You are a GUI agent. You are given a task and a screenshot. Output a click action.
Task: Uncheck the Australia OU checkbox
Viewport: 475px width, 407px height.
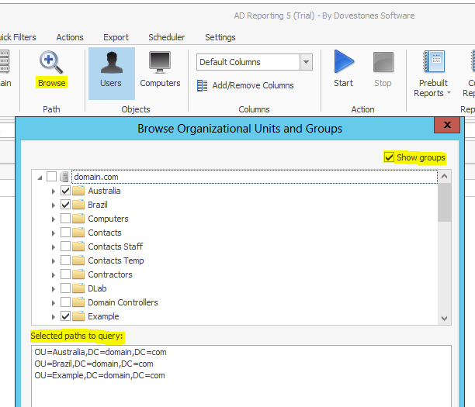[x=65, y=191]
